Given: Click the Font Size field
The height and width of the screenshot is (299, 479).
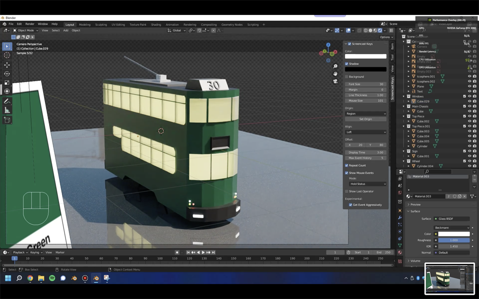Looking at the screenshot, I should (366, 84).
